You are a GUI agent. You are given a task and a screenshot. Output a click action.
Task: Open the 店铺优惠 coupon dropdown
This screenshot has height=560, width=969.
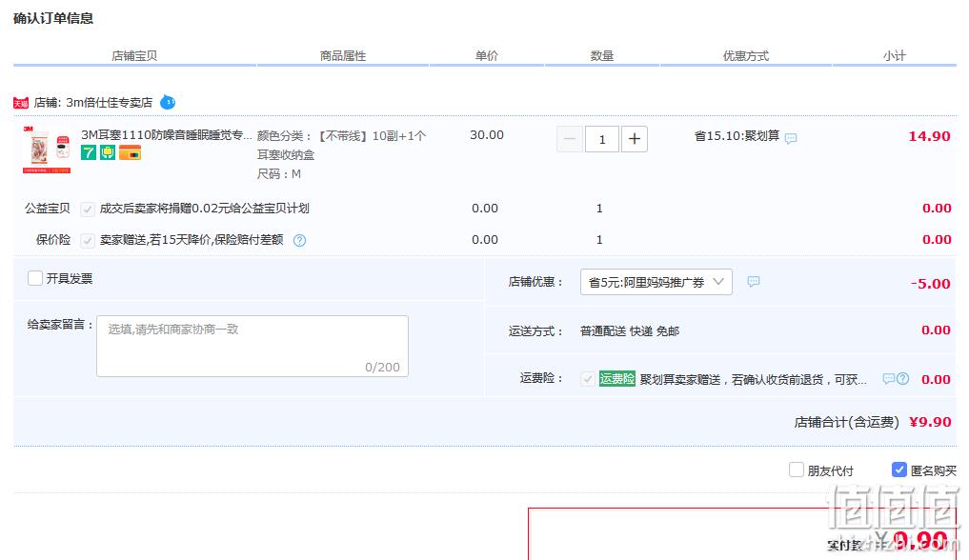(x=656, y=282)
